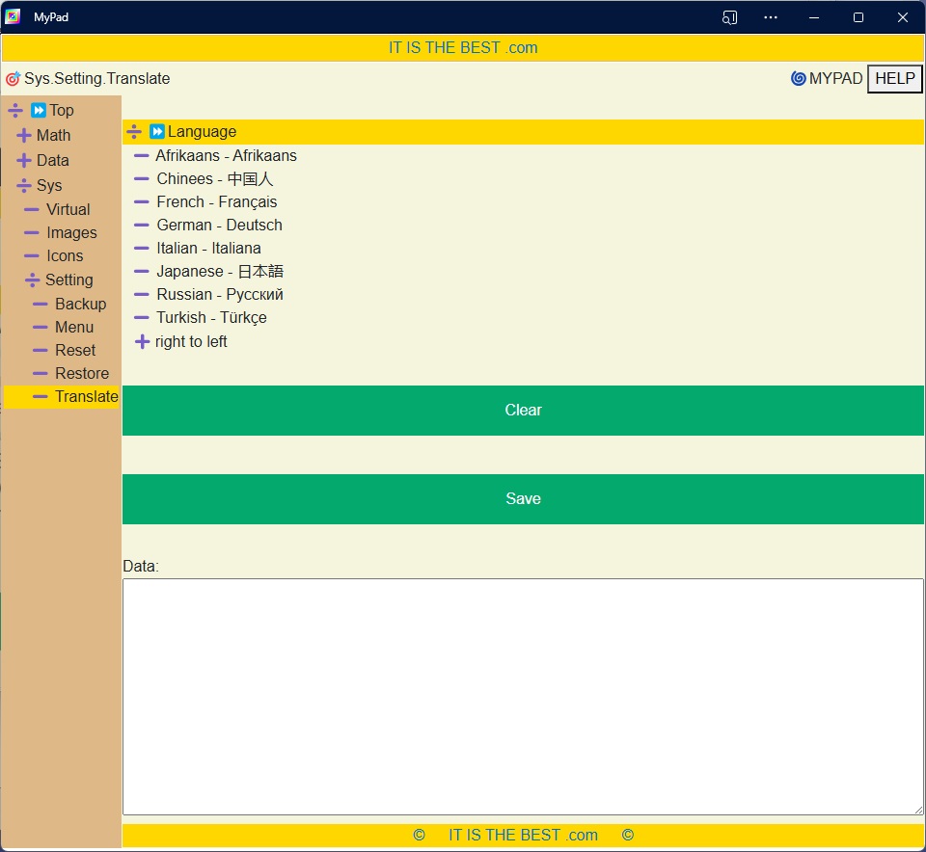Click the cast icon in title bar
Image resolution: width=926 pixels, height=852 pixels.
pos(729,17)
